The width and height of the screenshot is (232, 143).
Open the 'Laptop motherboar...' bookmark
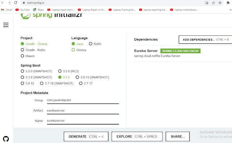click(184, 10)
